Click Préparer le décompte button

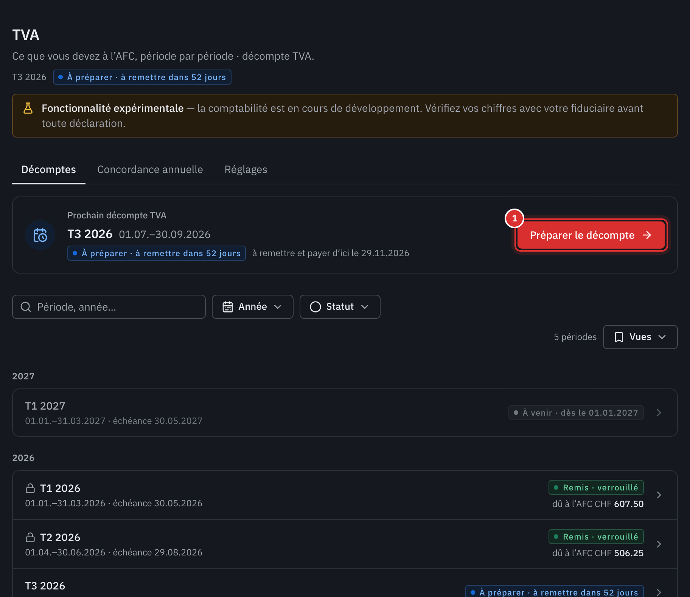(x=591, y=235)
